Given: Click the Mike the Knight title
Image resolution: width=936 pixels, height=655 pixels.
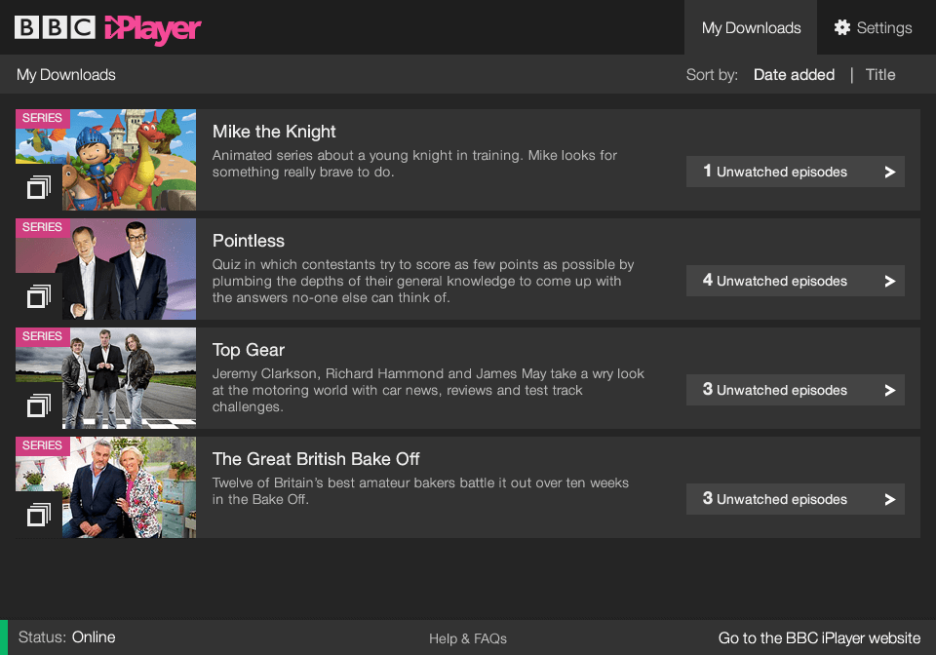Looking at the screenshot, I should 274,132.
